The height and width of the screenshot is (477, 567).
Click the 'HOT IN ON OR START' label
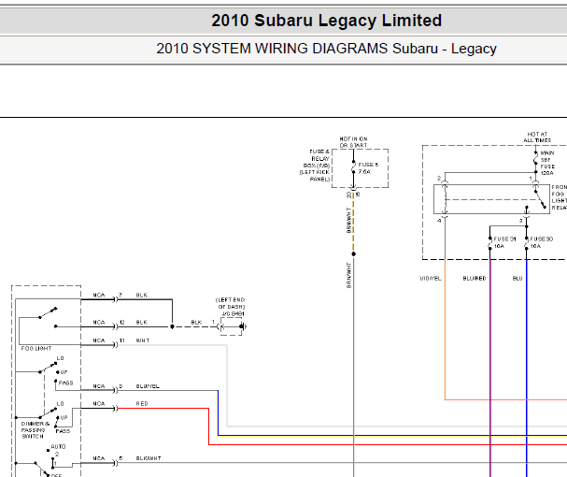coord(354,141)
